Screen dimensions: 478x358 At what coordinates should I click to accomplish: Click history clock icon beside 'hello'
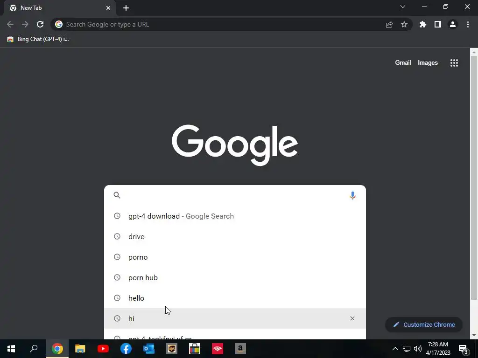[x=117, y=298]
